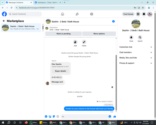Viewport: 156px width, 125px height.
Task: Open Task View on the taskbar
Action: pos(20,122)
